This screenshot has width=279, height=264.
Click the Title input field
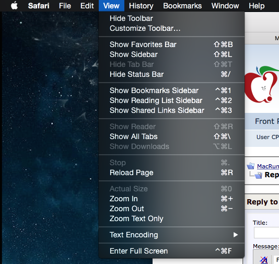coord(266,233)
